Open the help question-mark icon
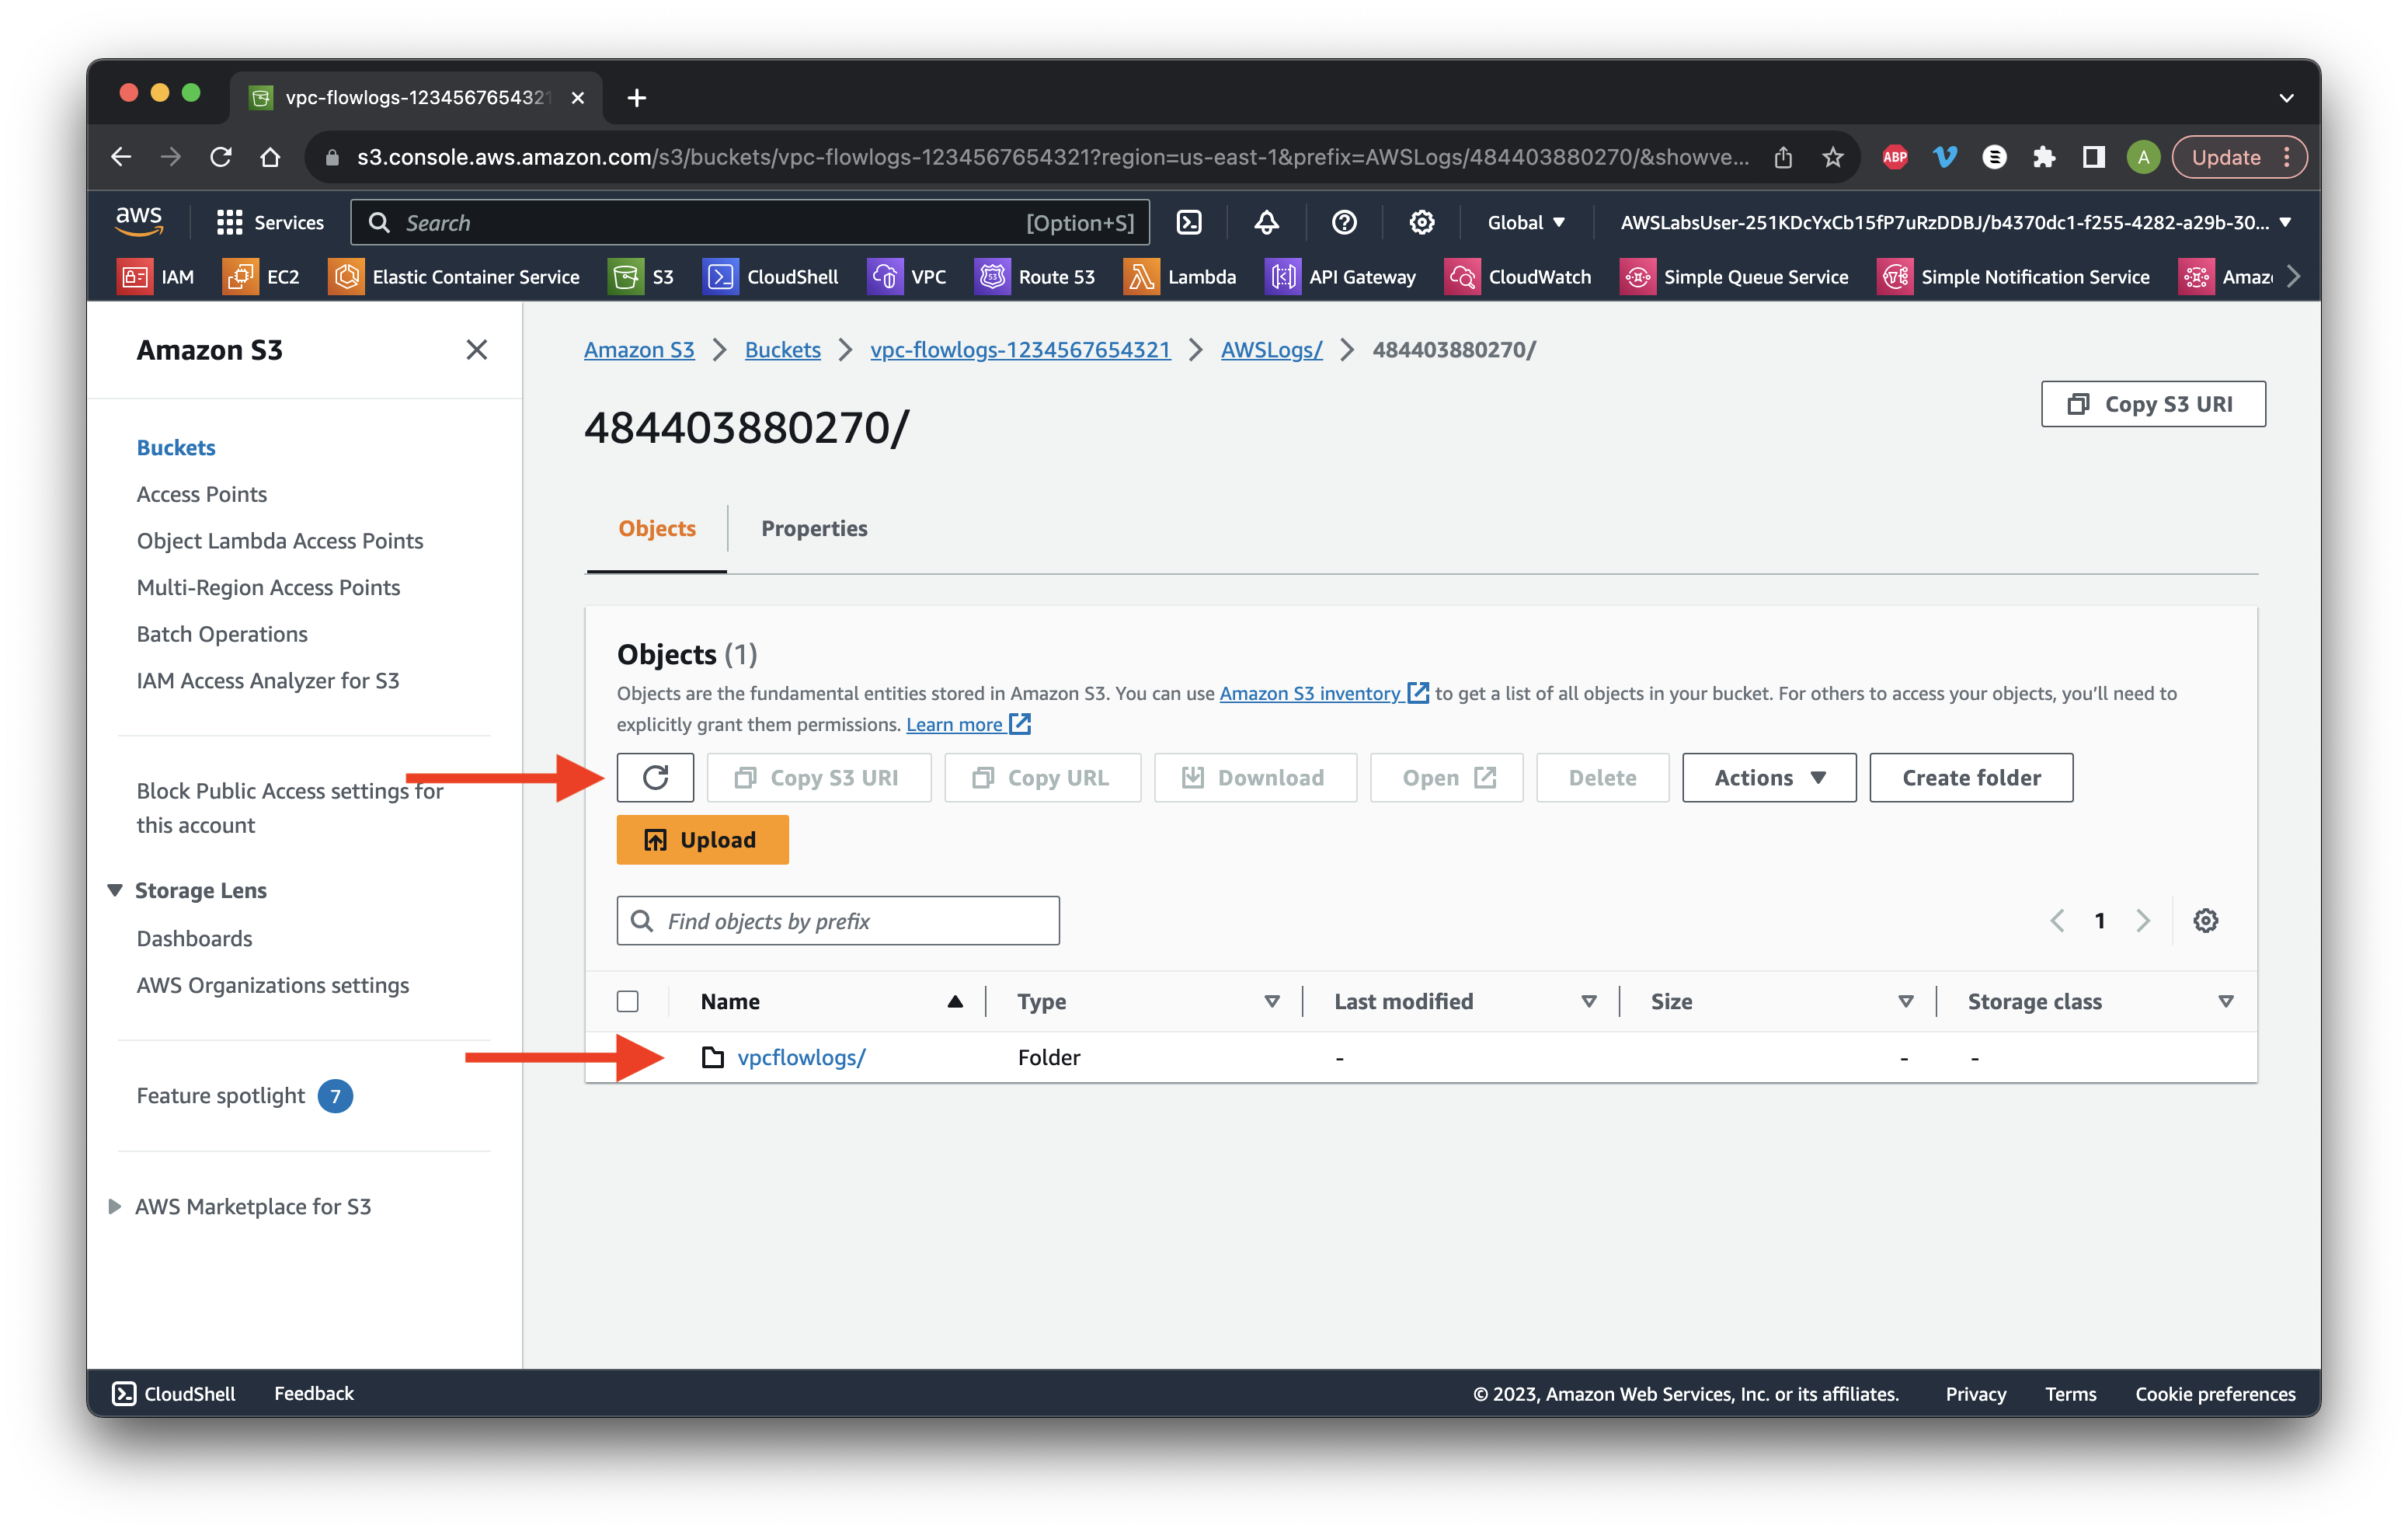2408x1532 pixels. (1344, 222)
